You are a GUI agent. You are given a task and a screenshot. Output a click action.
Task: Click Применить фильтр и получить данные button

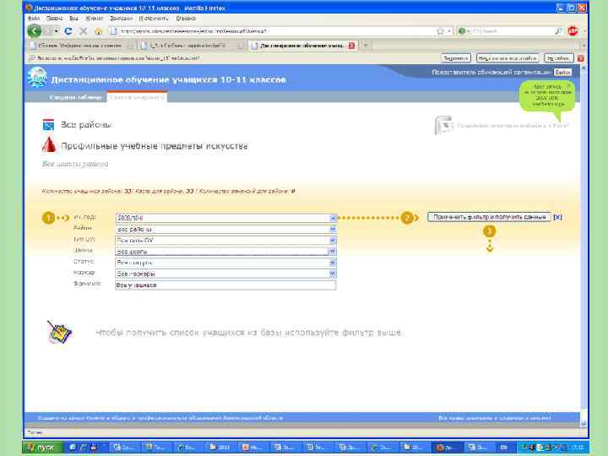[489, 217]
